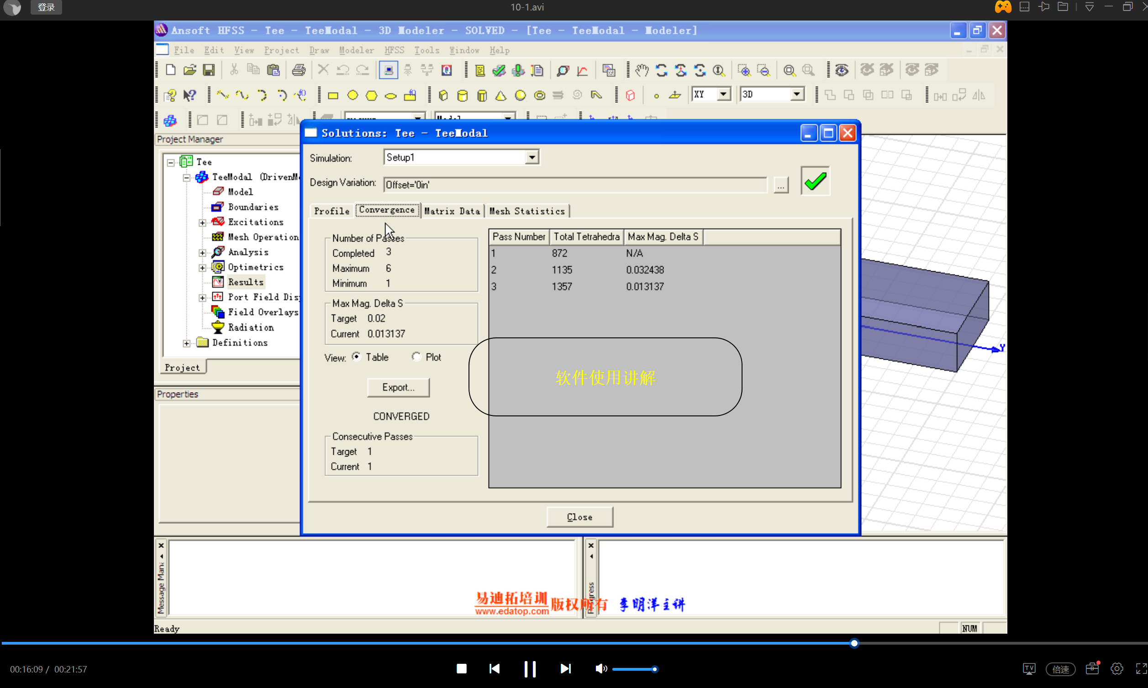Select the Table view radio button
This screenshot has height=688, width=1148.
pyautogui.click(x=356, y=357)
